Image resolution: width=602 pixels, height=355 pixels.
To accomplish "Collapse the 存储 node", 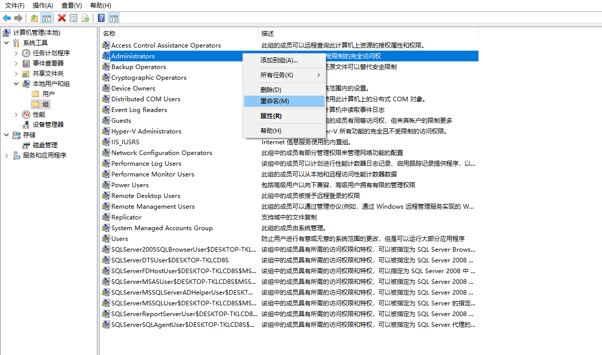I will click(7, 135).
